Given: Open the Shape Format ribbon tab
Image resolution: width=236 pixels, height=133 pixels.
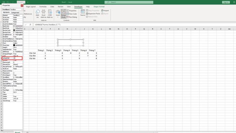Looking at the screenshot, I should [x=99, y=7].
